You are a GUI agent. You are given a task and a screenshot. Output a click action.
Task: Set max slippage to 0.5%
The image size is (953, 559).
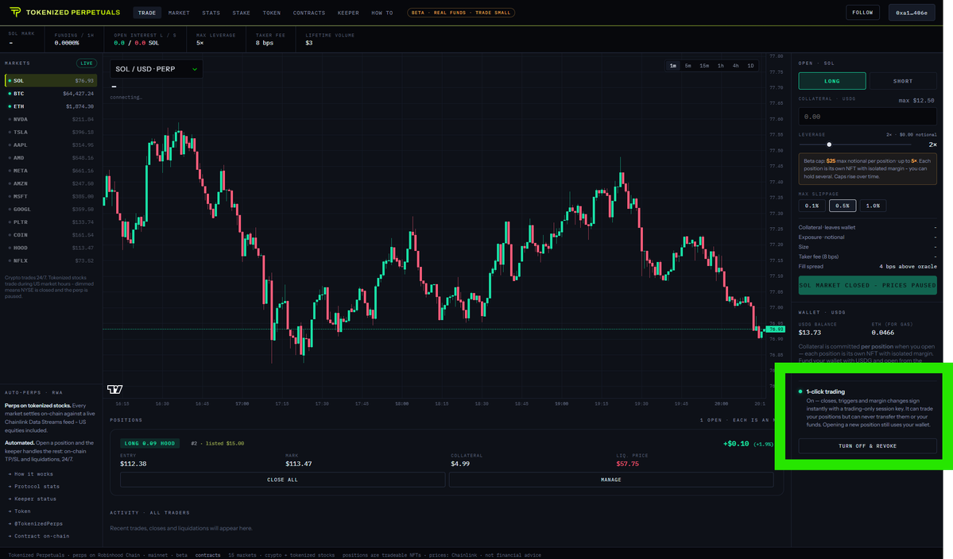pyautogui.click(x=843, y=206)
